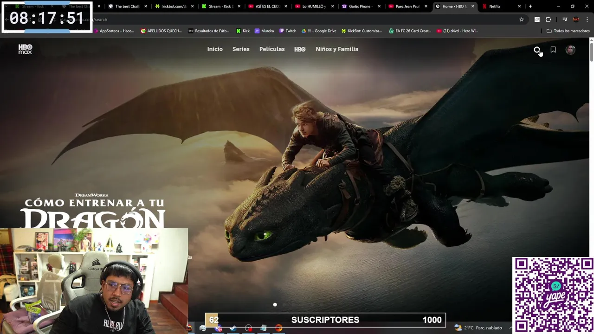The image size is (594, 334).
Task: Open Niños y Familia section
Action: point(337,49)
